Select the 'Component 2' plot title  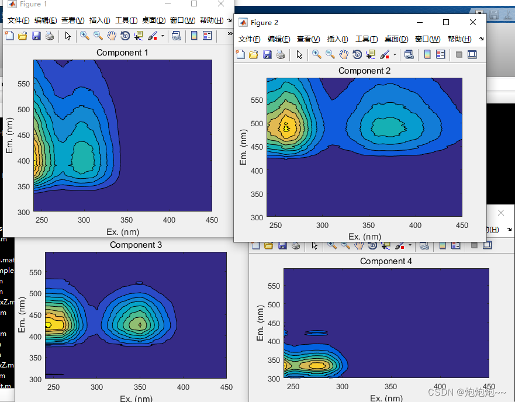pyautogui.click(x=364, y=71)
